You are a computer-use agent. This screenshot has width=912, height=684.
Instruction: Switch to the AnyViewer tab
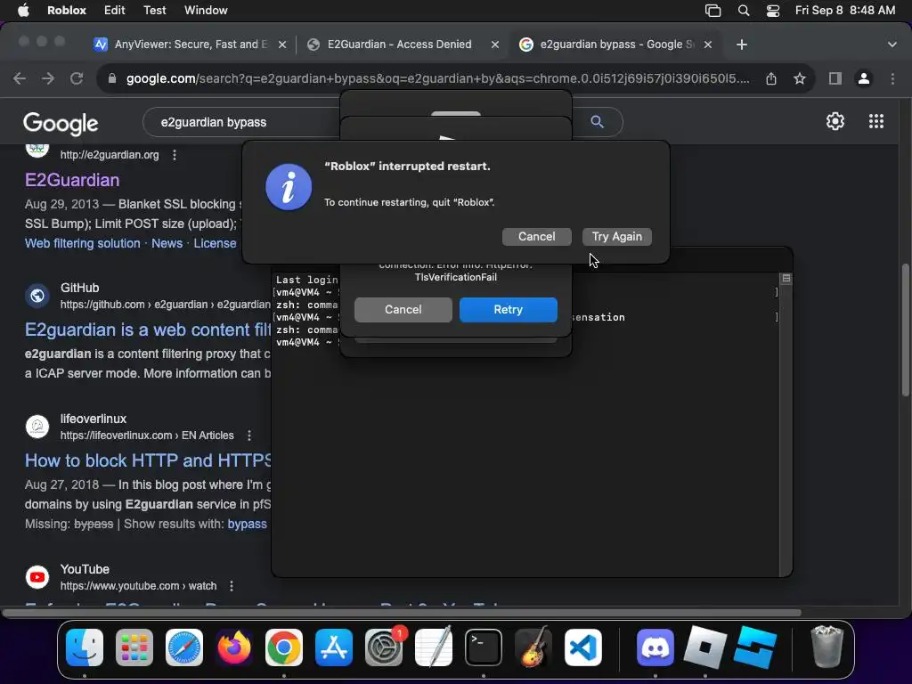pos(191,45)
